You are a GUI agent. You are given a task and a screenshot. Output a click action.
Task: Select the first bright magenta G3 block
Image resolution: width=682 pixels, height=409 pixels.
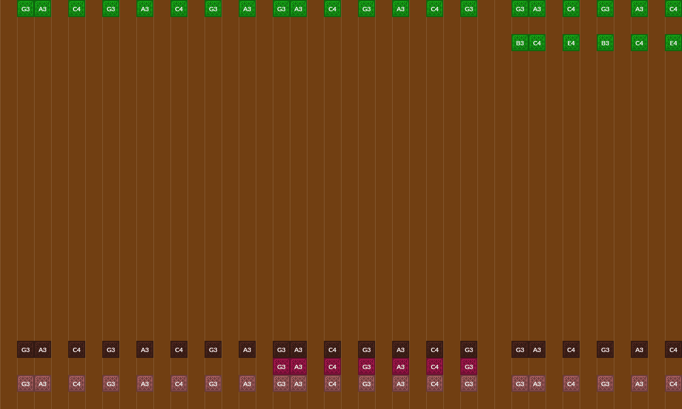[x=281, y=366]
